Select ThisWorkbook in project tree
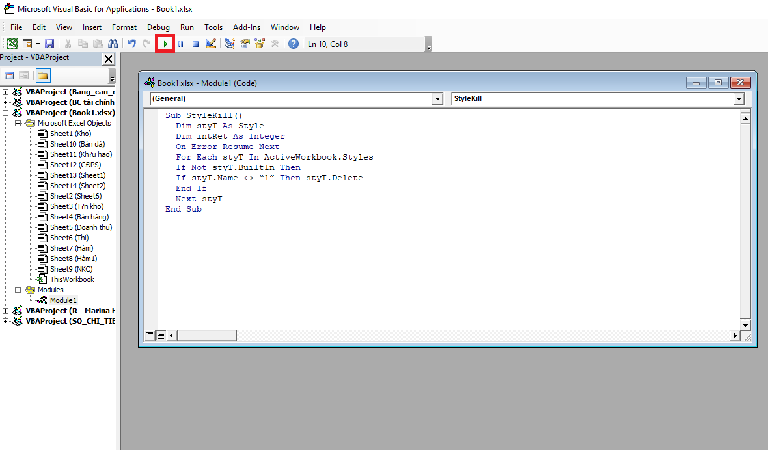 [72, 279]
